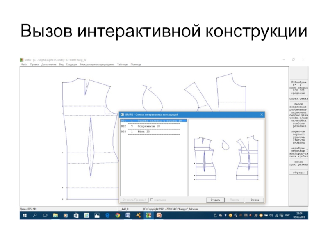Select list row 002 Сопряжение 10
328x246 pixels.
(x=153, y=126)
